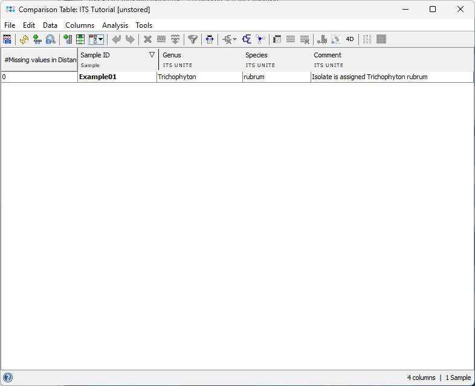Viewport: 475px width, 386px height.
Task: Click the red X delete icon
Action: [147, 39]
